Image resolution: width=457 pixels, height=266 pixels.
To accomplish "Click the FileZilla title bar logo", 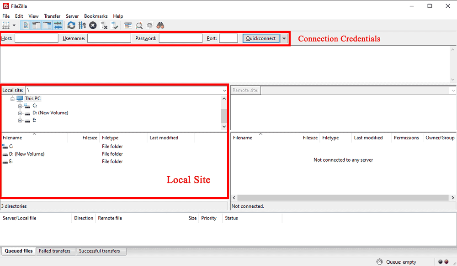I will click(x=5, y=6).
